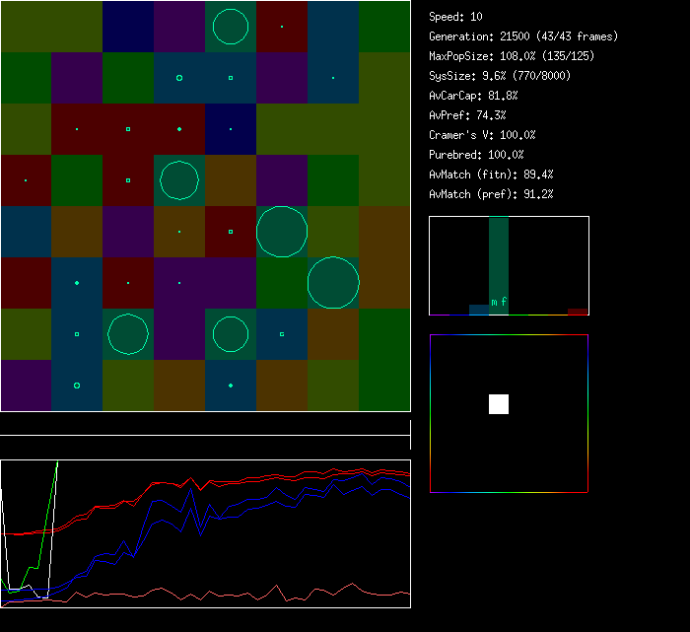Image resolution: width=690 pixels, height=632 pixels.
Task: Click the small ring in the second grid row
Action: (x=179, y=78)
